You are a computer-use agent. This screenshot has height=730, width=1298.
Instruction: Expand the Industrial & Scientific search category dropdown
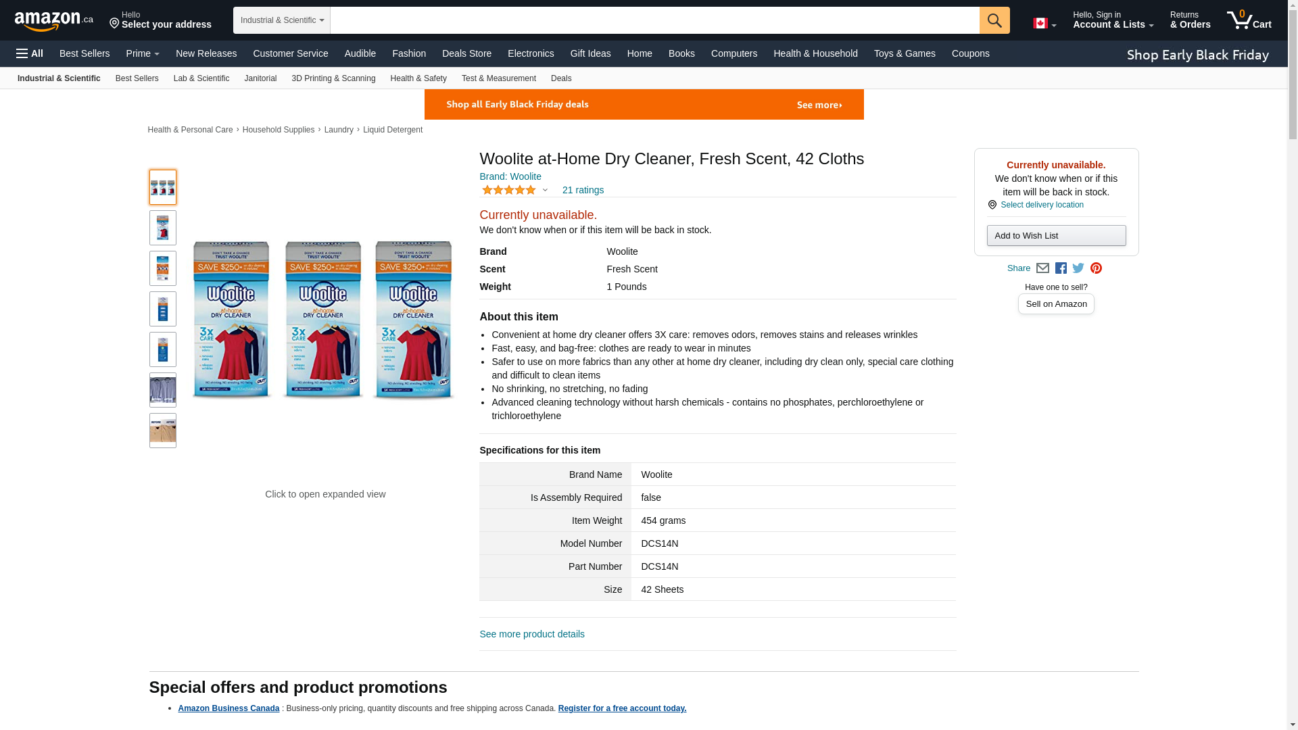(282, 20)
